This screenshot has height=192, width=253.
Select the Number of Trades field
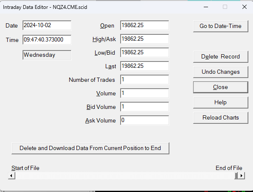click(144, 80)
